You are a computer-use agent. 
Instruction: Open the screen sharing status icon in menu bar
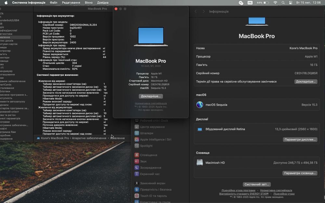[x=241, y=3]
